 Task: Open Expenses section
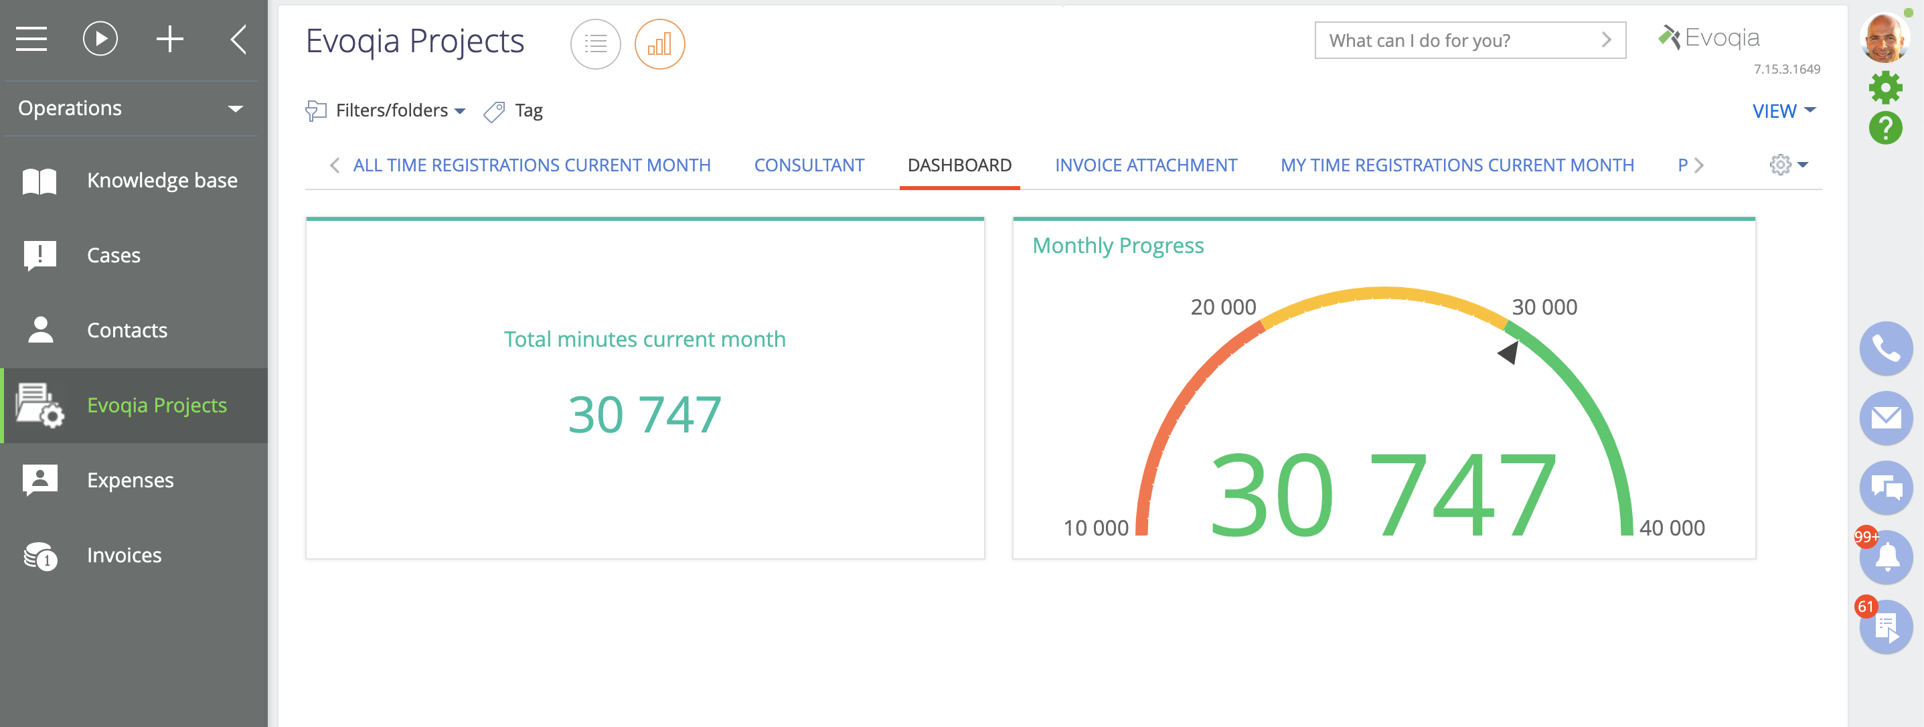(135, 480)
